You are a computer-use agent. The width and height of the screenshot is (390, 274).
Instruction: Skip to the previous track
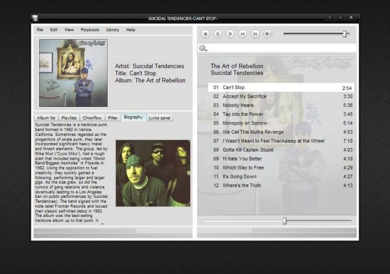(x=243, y=34)
